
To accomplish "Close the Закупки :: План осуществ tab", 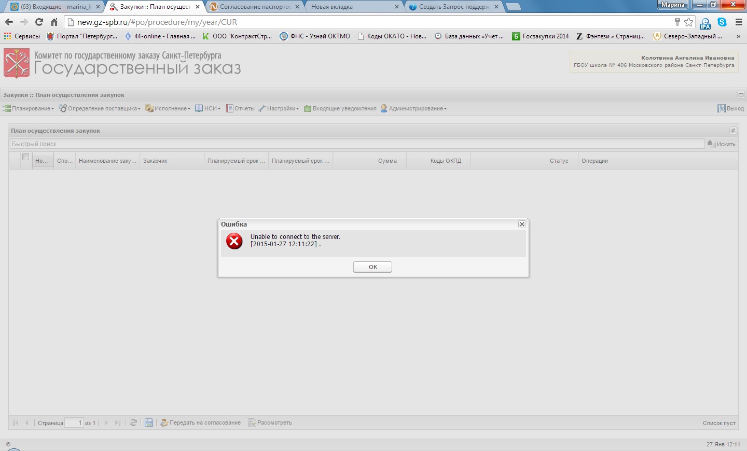I will (x=198, y=7).
